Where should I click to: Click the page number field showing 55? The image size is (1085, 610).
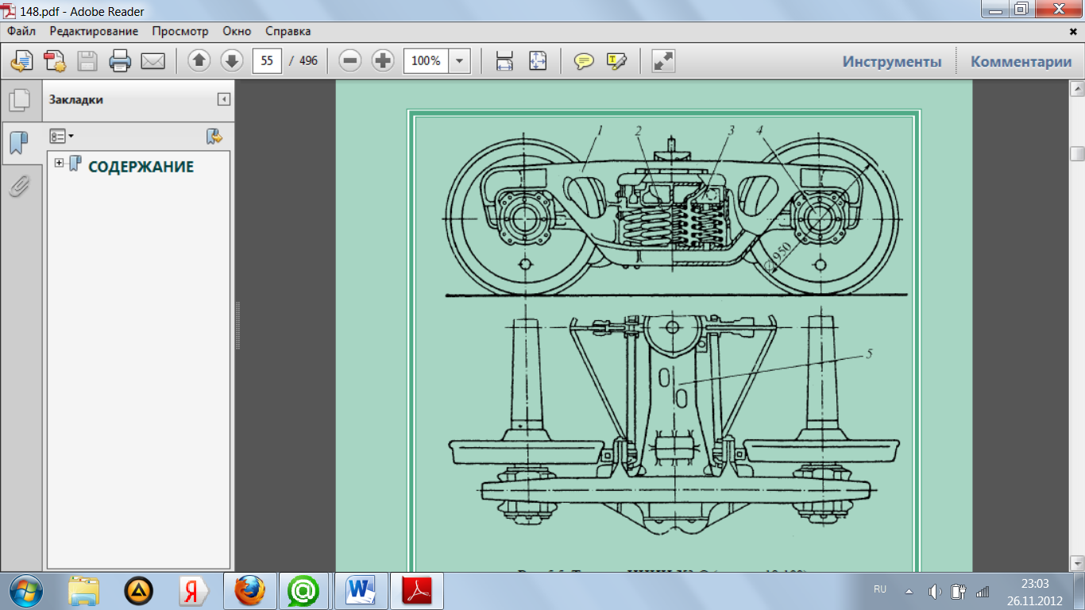pos(267,61)
